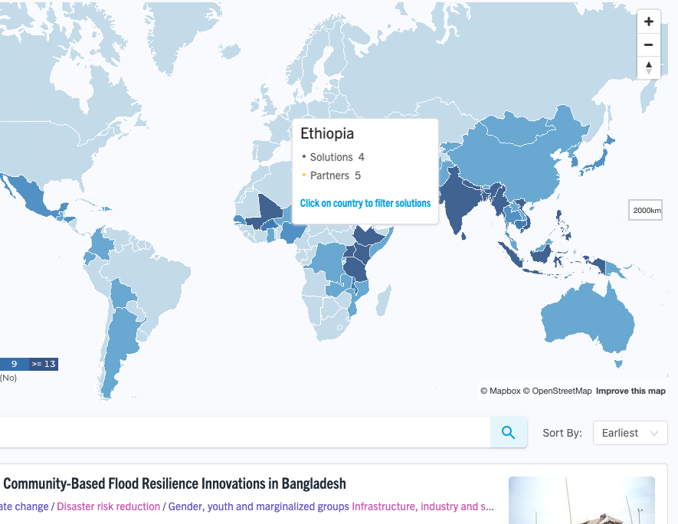This screenshot has height=524, width=678.
Task: Zoom in with the map plus button
Action: (x=649, y=21)
